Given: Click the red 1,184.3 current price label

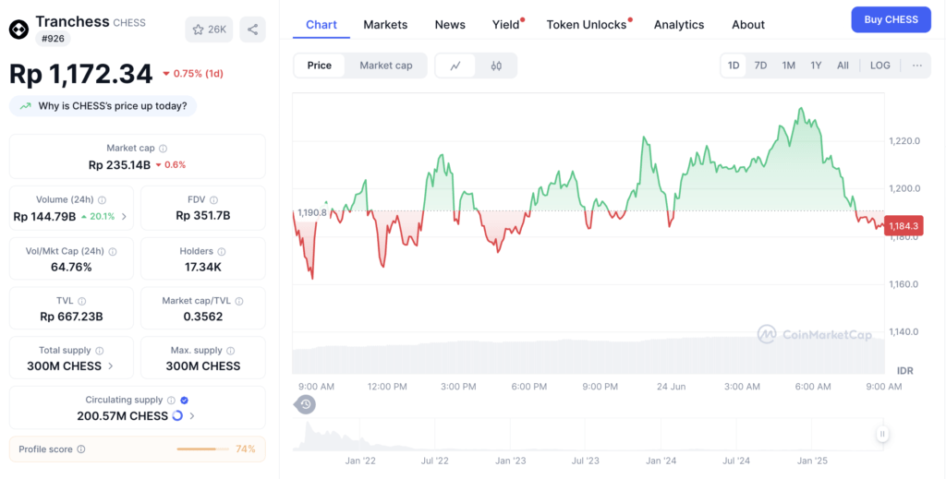Looking at the screenshot, I should point(904,226).
